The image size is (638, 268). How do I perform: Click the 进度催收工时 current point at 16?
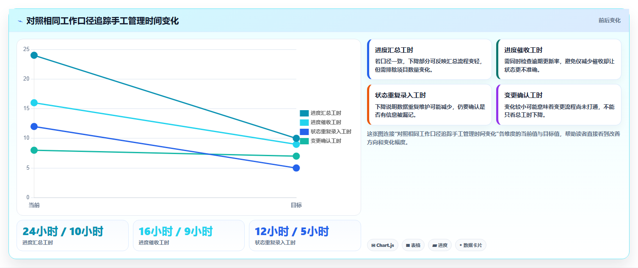(x=34, y=103)
